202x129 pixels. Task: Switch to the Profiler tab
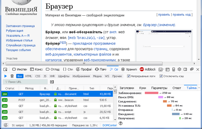pyautogui.click(x=84, y=69)
